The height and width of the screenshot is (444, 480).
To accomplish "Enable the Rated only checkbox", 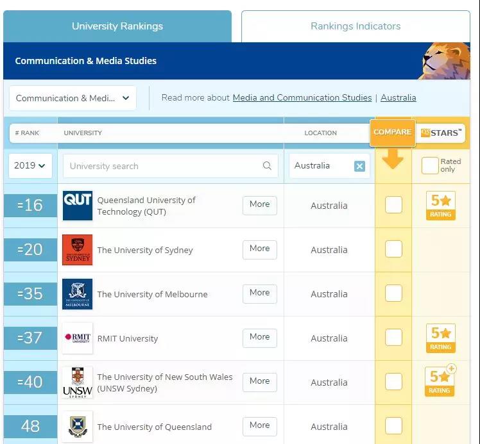I will coord(430,166).
